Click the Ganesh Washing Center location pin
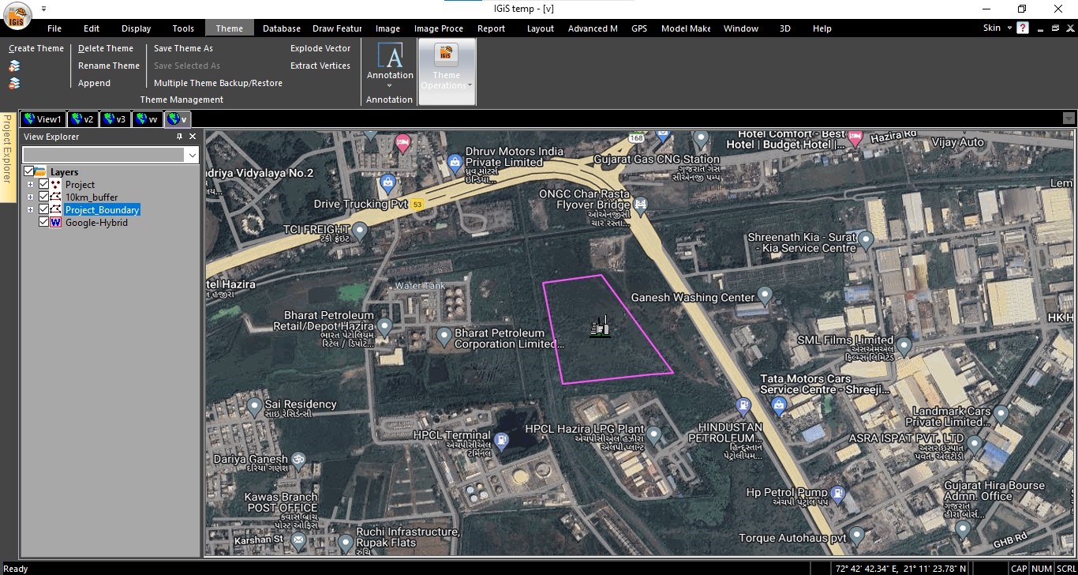This screenshot has height=575, width=1078. click(764, 295)
